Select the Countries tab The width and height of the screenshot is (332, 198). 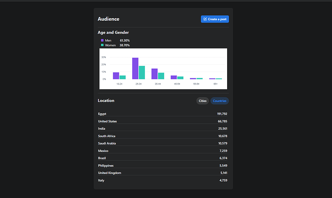point(219,101)
